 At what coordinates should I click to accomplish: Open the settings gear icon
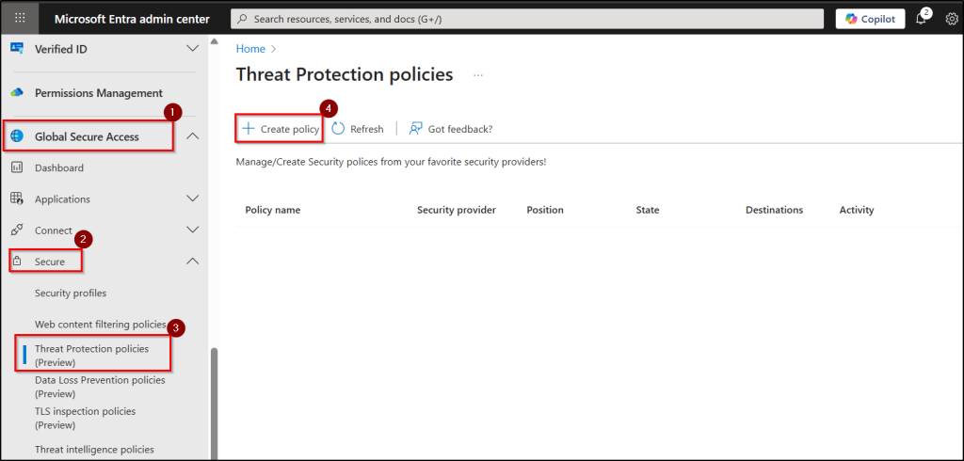point(951,19)
